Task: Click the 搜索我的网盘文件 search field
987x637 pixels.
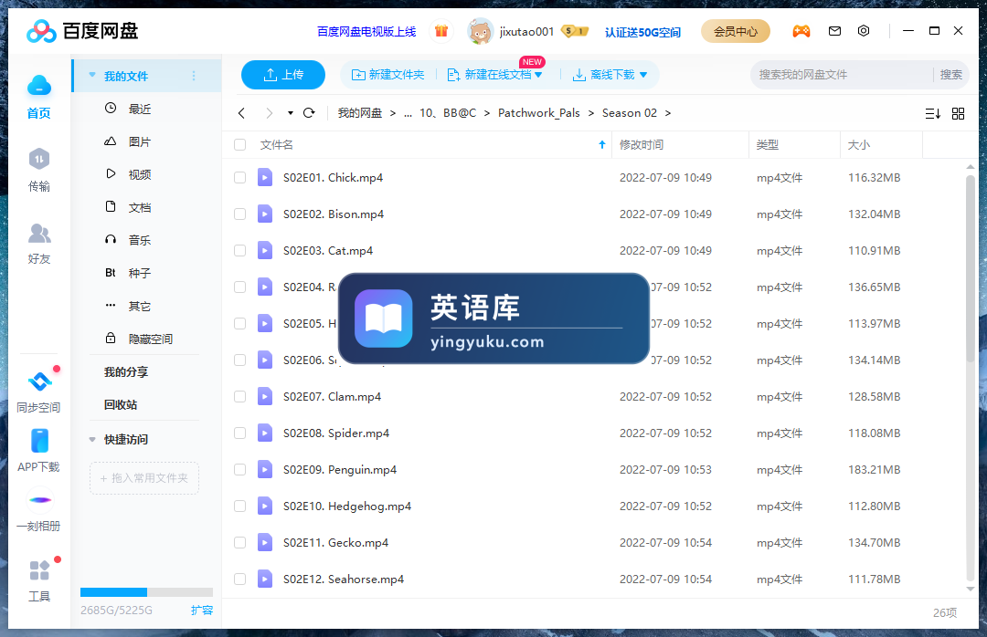Action: [x=842, y=75]
